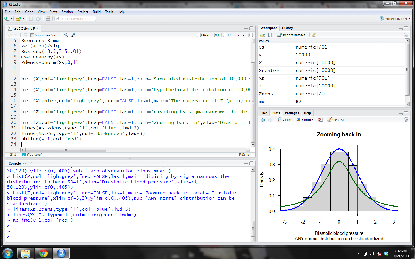Image resolution: width=415 pixels, height=259 pixels.
Task: Click the find/replace magnifier icon
Action: (x=66, y=35)
